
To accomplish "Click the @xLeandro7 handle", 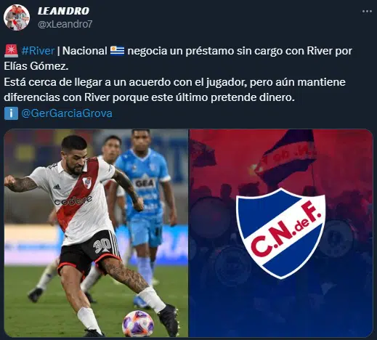I will [x=65, y=24].
